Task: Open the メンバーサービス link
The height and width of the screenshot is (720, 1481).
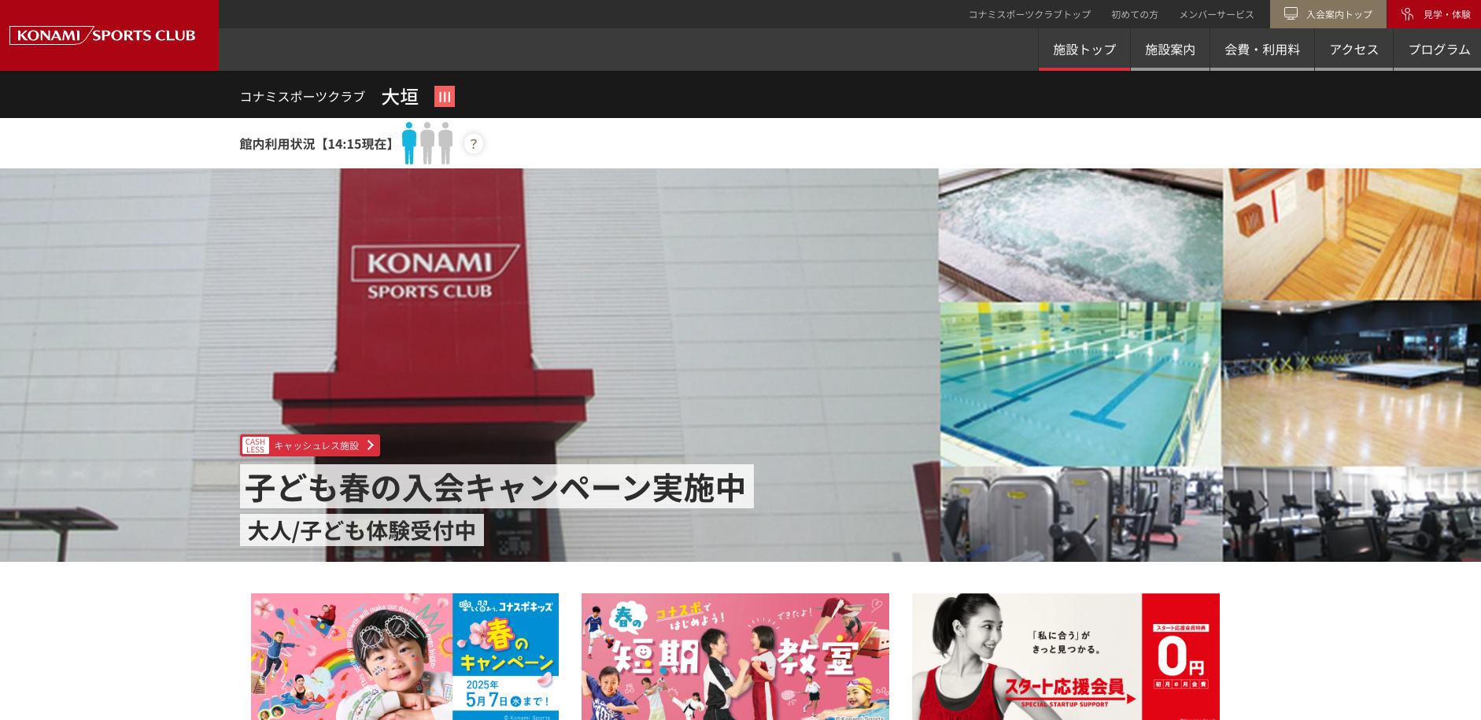Action: click(1217, 14)
